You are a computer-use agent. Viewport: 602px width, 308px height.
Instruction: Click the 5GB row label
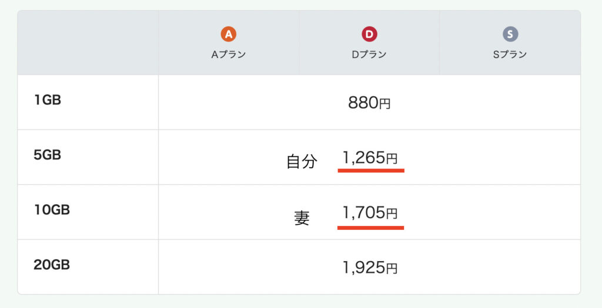pos(48,155)
